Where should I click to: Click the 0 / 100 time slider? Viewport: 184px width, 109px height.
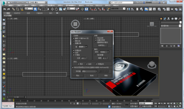[17, 97]
